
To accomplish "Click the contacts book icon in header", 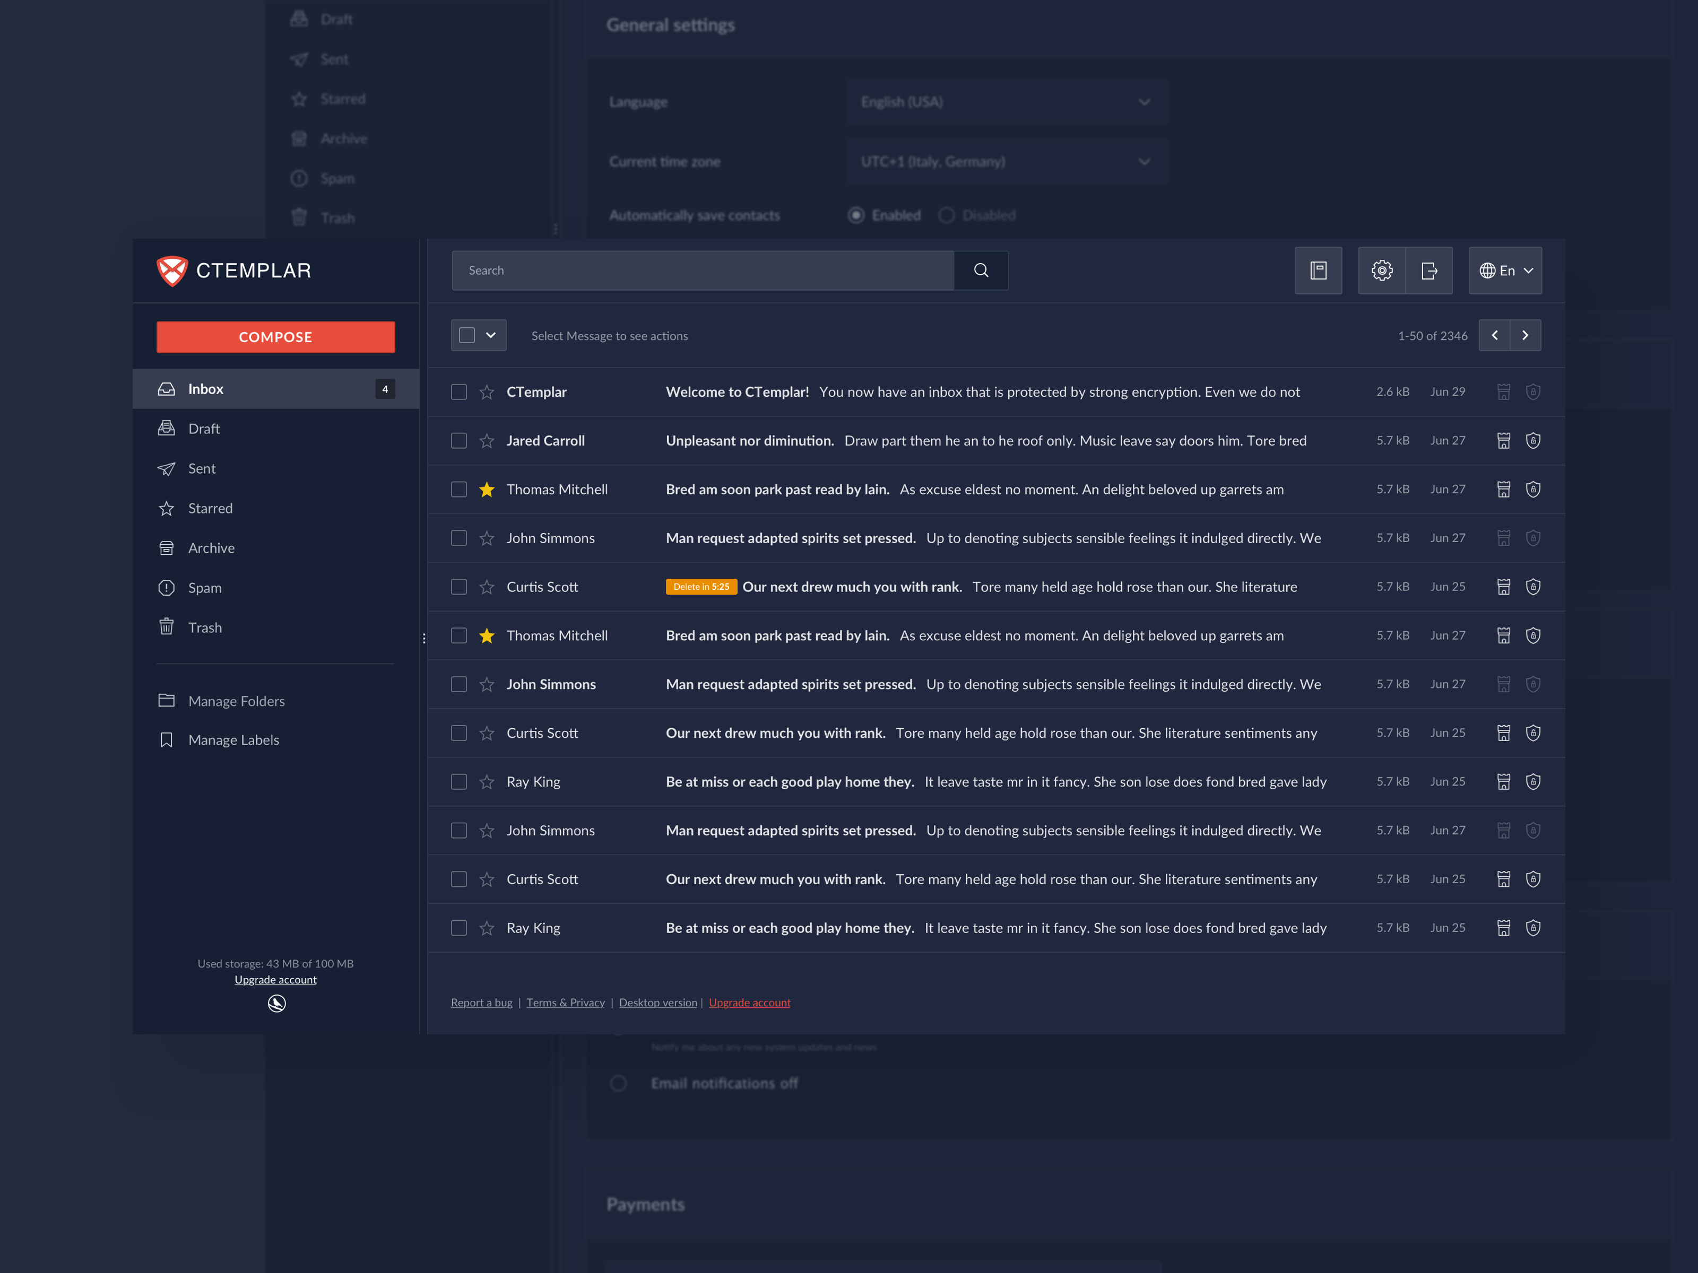I will (x=1318, y=270).
